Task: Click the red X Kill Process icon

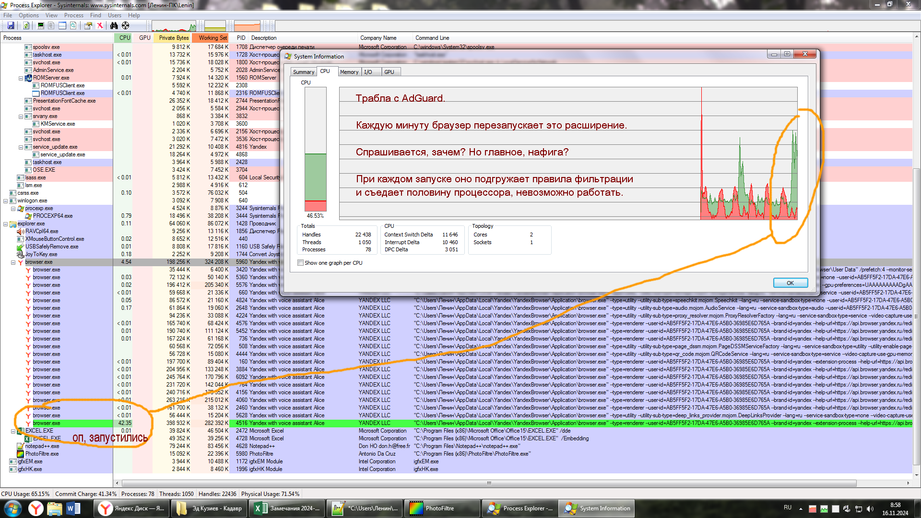Action: point(100,25)
